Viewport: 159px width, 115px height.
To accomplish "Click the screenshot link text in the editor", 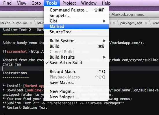I will coord(17,51).
